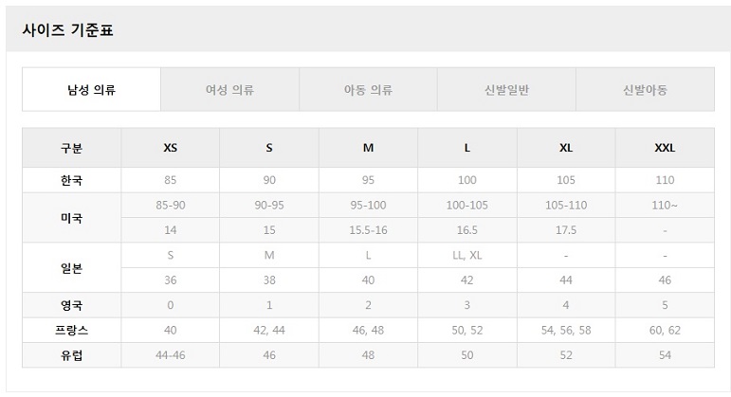Screen dimensions: 731x397
Task: Click the XS column header
Action: (170, 148)
